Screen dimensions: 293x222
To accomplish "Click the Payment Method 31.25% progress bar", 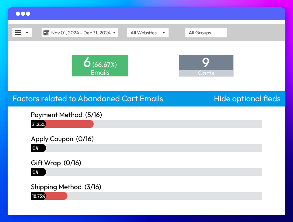I will tap(146, 124).
